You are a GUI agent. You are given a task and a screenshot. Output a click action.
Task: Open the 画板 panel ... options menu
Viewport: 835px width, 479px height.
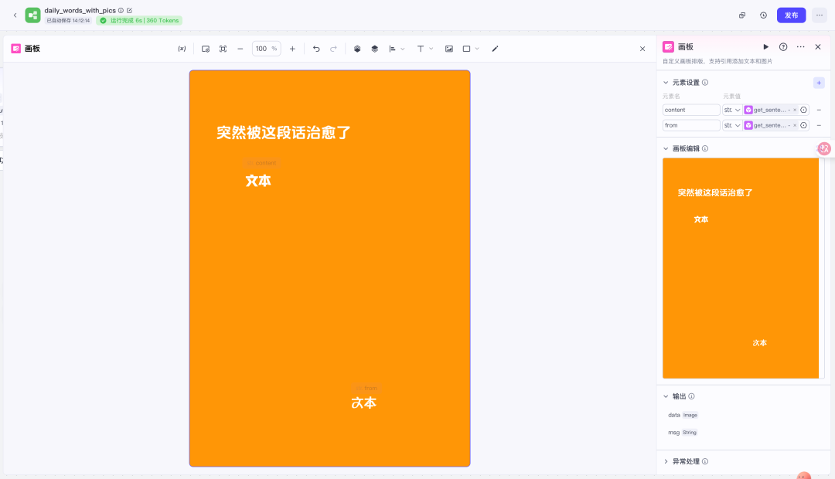799,46
